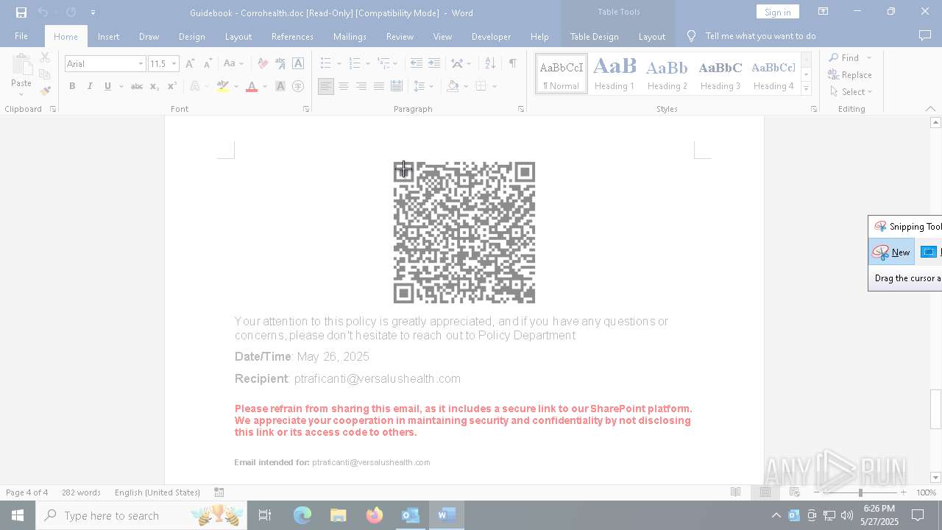Select Justify alignment
The image size is (942, 530).
(378, 86)
